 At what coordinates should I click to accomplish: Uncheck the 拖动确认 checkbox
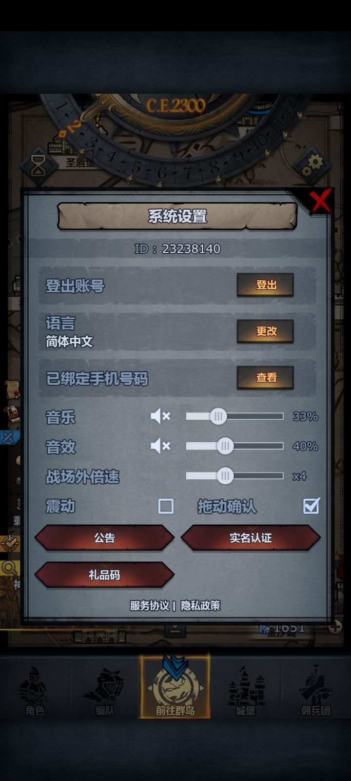click(x=311, y=506)
